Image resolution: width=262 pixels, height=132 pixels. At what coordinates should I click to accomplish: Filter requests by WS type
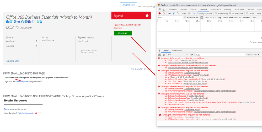click(x=240, y=18)
